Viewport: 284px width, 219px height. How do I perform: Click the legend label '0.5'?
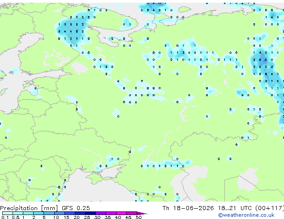click(x=16, y=217)
